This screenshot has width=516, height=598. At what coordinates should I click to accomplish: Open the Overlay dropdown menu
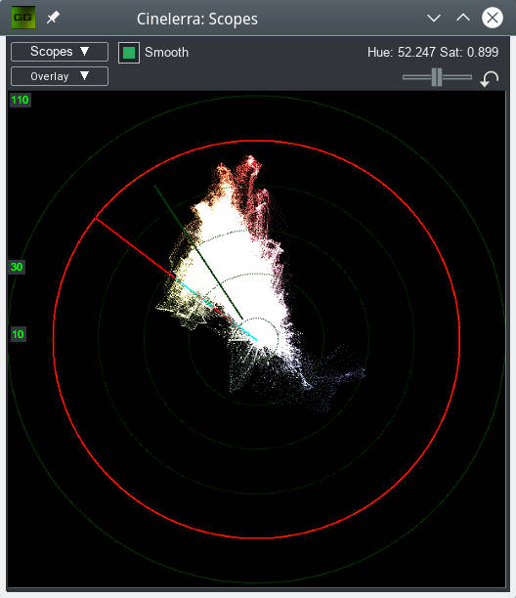click(x=60, y=76)
